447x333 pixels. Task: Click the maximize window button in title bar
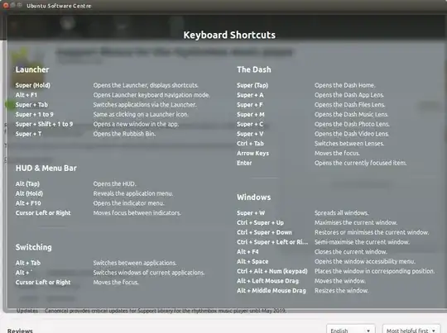(x=20, y=5)
